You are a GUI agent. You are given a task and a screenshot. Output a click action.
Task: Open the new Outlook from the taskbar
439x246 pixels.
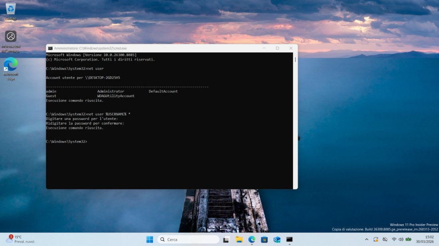tap(277, 239)
